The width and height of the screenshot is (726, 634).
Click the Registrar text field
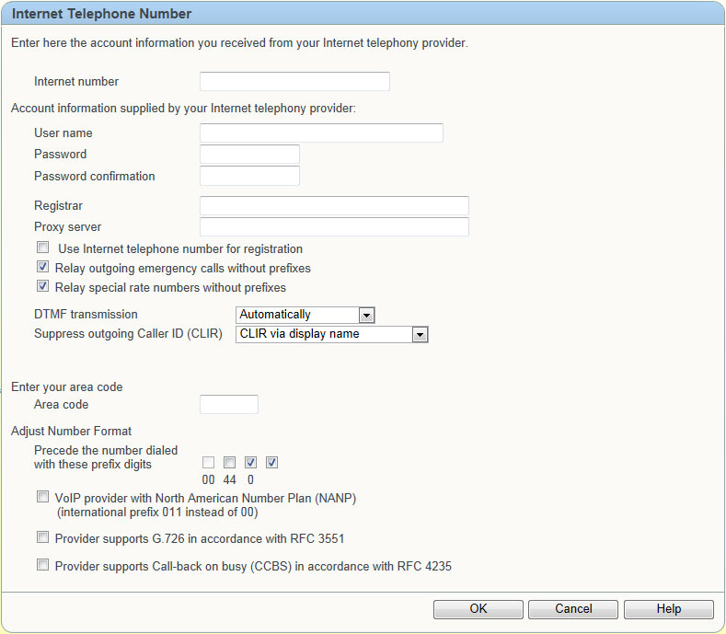(334, 205)
